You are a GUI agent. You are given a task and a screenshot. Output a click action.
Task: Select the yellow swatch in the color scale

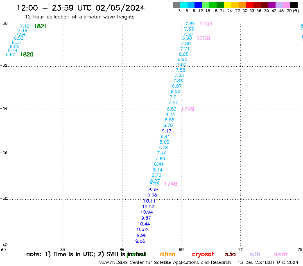[x=228, y=5]
